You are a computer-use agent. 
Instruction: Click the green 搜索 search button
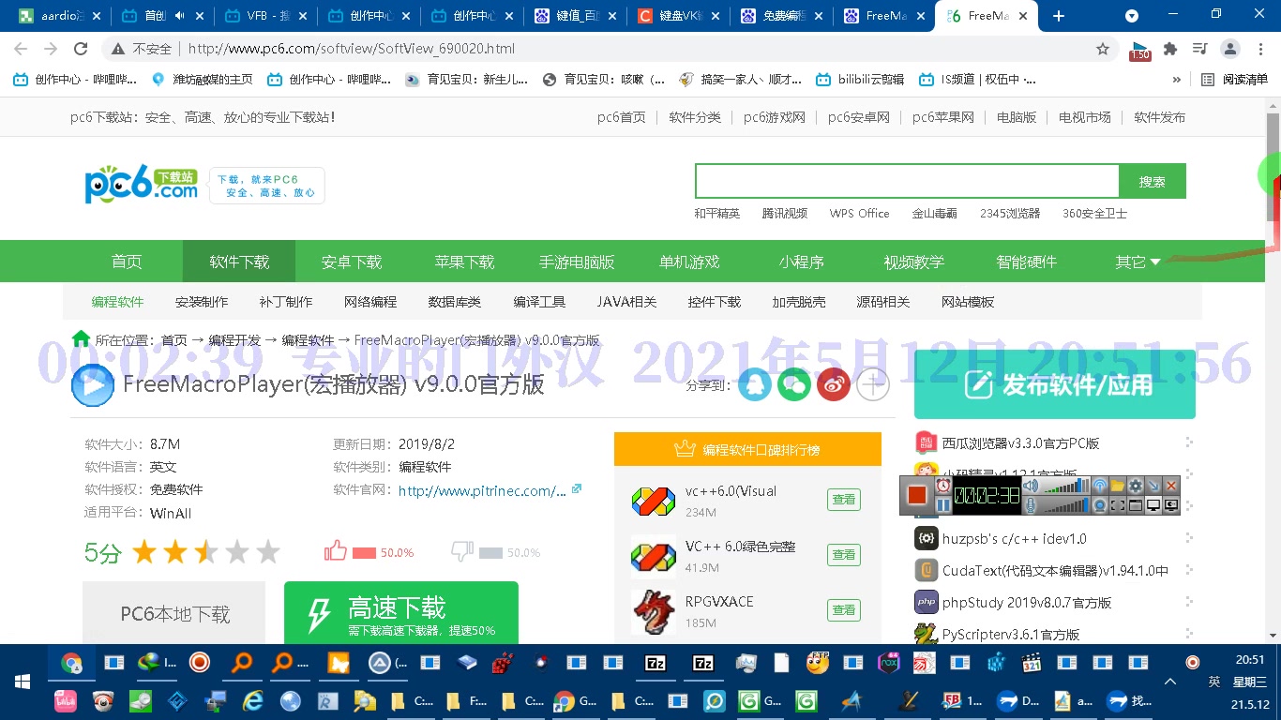pos(1153,182)
